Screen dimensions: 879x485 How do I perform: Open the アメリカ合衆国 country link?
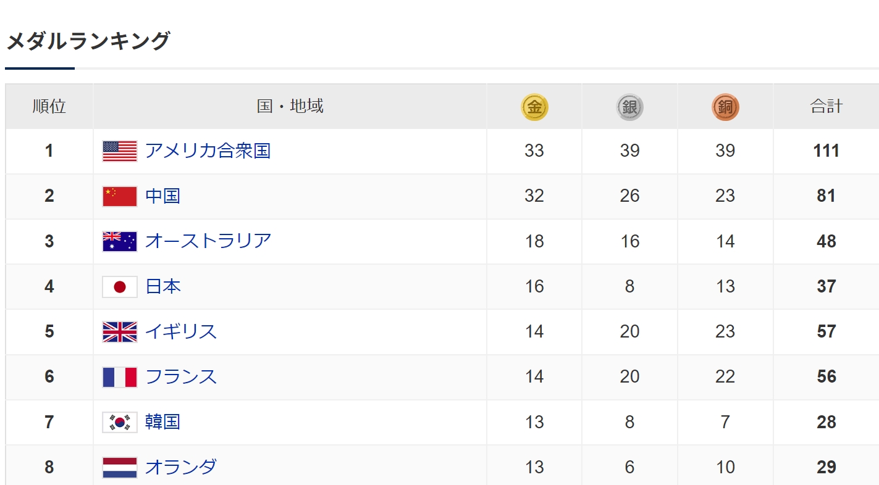[x=208, y=151]
